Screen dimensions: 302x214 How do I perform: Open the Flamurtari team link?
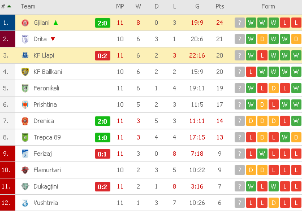[47, 170]
